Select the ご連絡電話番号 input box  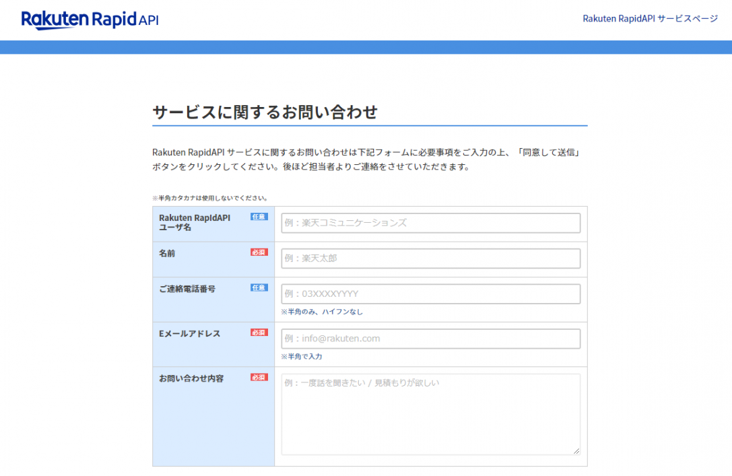click(430, 294)
